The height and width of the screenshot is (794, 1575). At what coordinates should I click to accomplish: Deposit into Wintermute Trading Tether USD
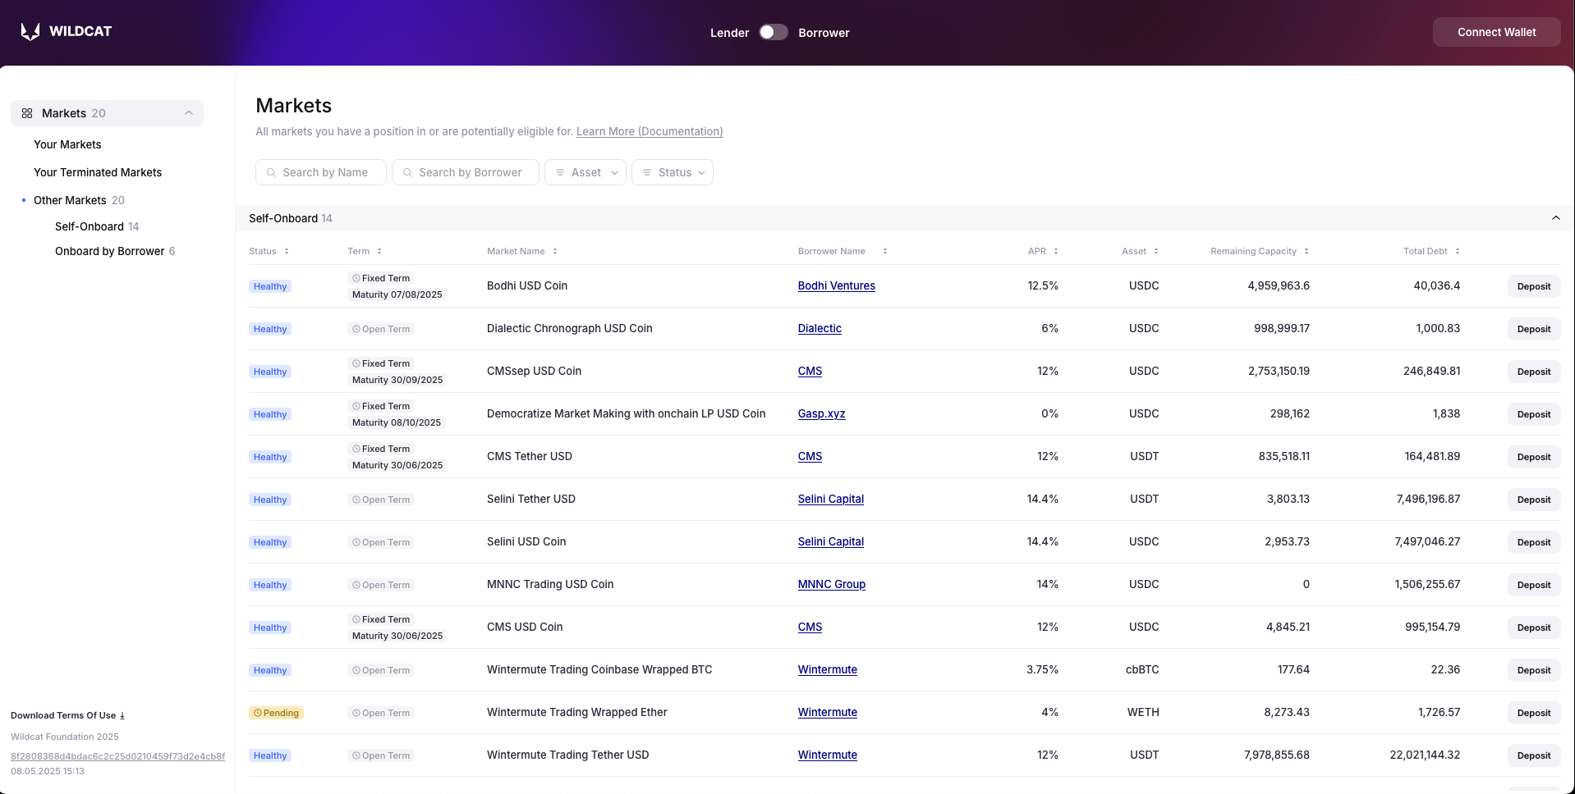[1534, 755]
